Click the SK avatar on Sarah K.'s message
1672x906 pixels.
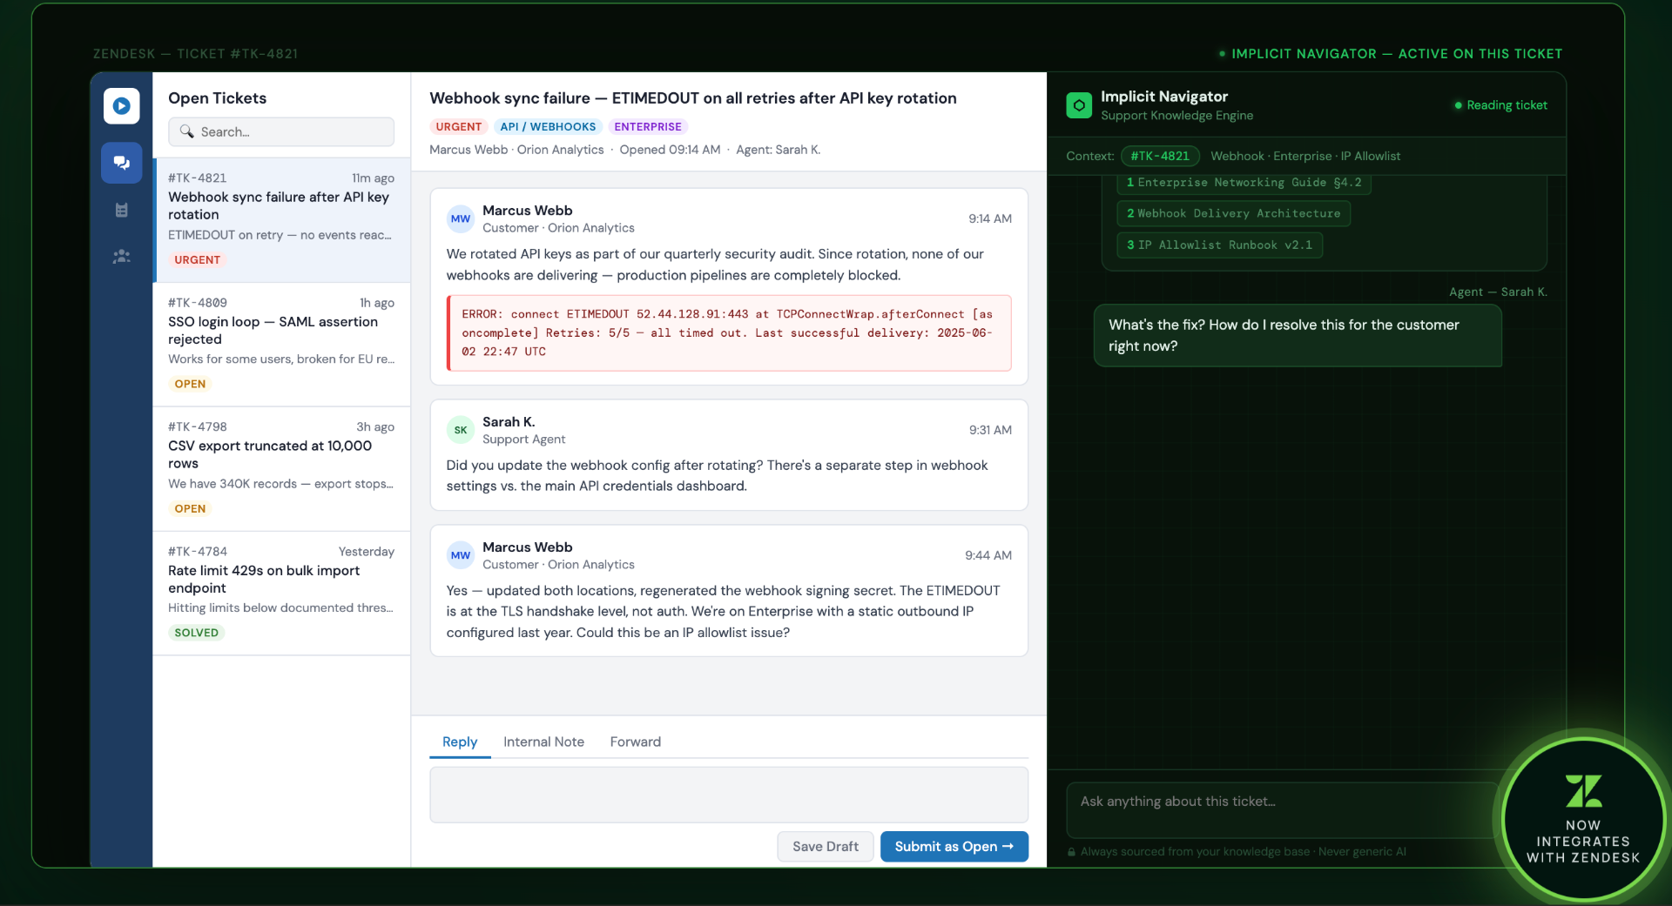pos(461,430)
